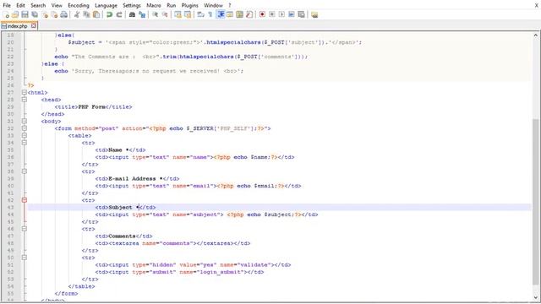Save the current file with toolbar icon
Screen dimensions: 541x304
[25, 14]
